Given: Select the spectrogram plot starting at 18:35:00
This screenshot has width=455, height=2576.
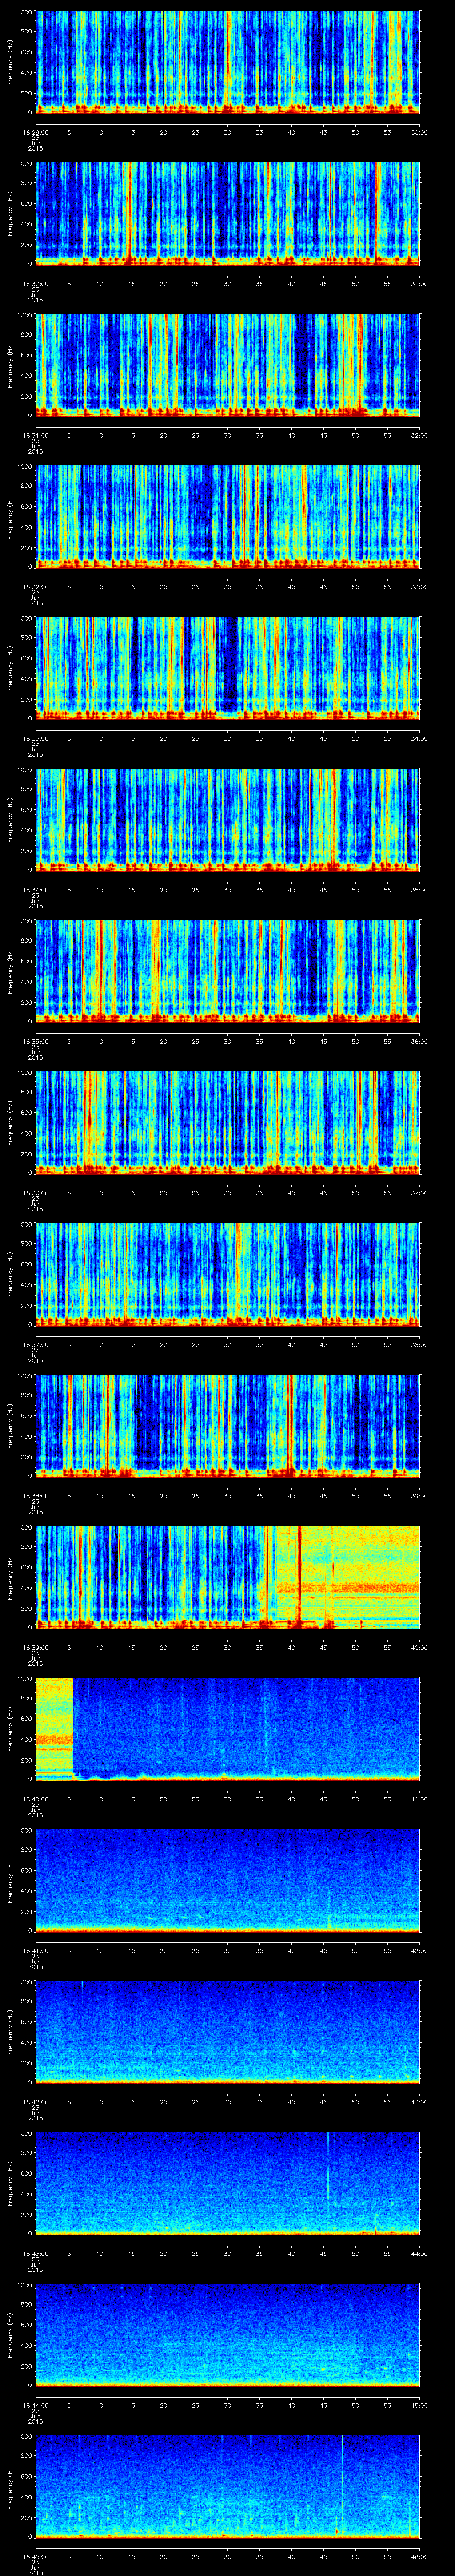Looking at the screenshot, I should (x=227, y=972).
